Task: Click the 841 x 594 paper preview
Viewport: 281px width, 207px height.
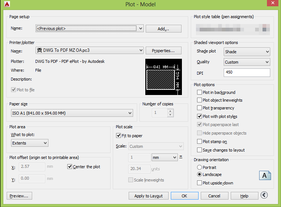Action: (x=163, y=77)
